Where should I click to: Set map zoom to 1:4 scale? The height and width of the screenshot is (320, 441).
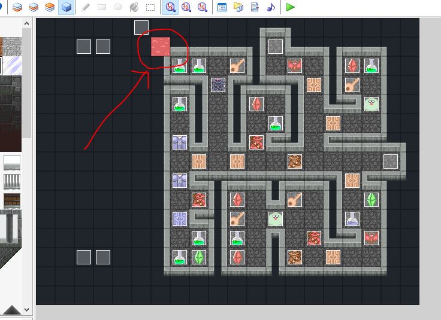coord(203,7)
